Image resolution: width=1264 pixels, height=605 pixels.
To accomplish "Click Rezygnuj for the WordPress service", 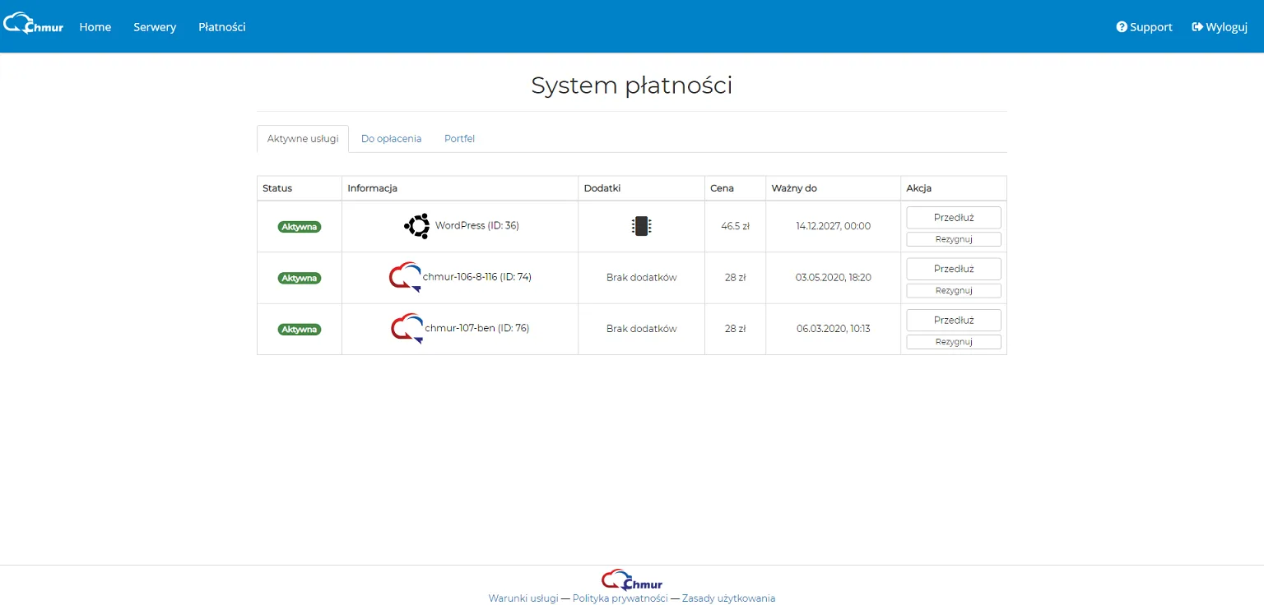I will pyautogui.click(x=954, y=239).
